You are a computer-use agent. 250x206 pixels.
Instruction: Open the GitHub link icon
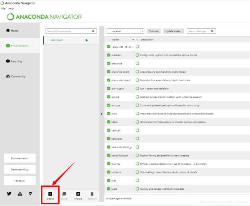[30, 194]
